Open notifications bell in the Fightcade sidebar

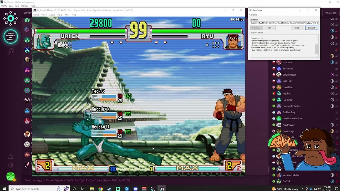click(11, 157)
